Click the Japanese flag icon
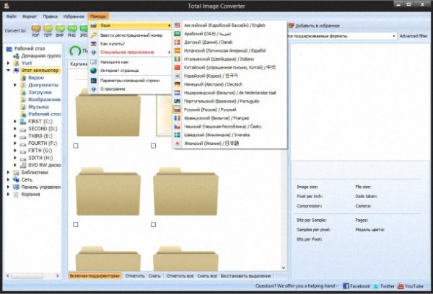Screen dimensions: 433x294 178,143
